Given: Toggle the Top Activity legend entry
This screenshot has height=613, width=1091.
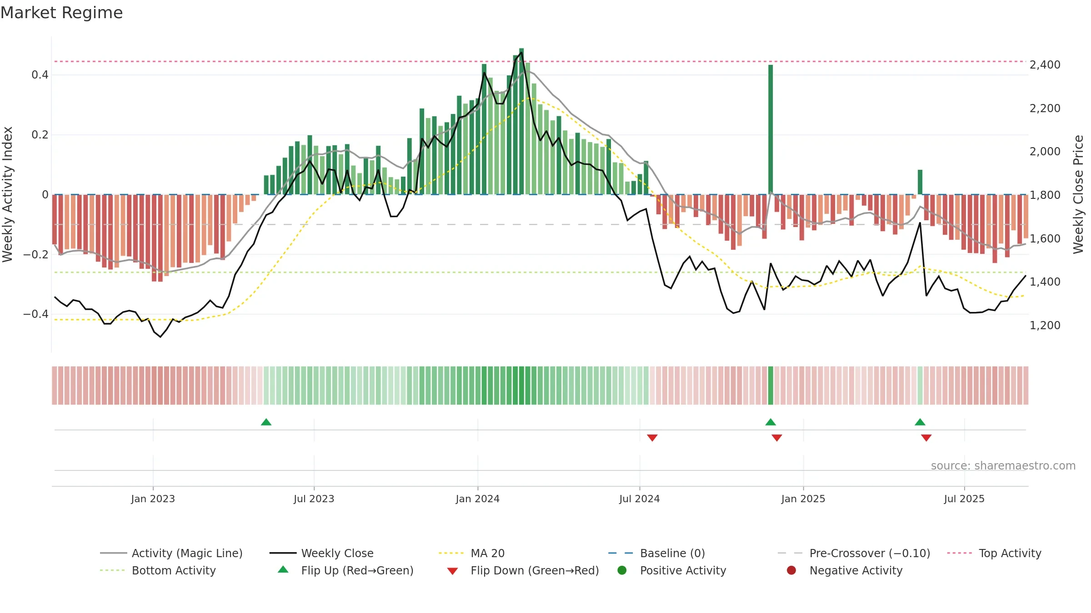Looking at the screenshot, I should pos(994,553).
